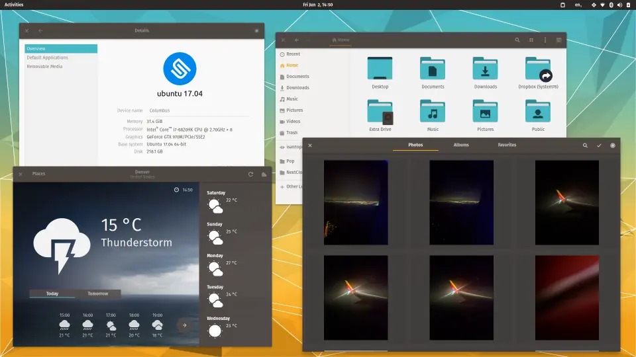Open the Music folder icon
The height and width of the screenshot is (357, 636).
[433, 111]
